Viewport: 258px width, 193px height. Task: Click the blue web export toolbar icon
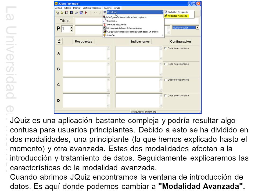tap(81, 13)
